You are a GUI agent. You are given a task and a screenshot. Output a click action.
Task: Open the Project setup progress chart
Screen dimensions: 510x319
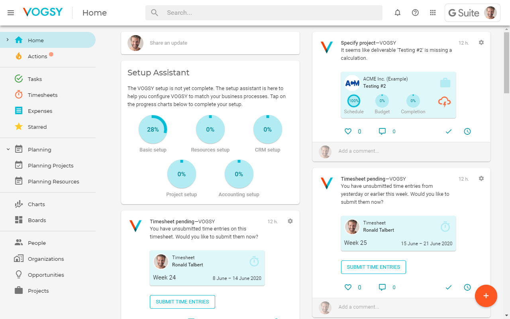[x=182, y=174]
